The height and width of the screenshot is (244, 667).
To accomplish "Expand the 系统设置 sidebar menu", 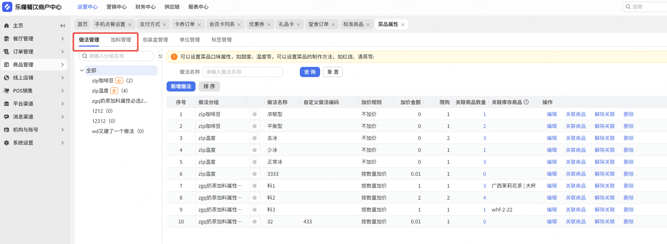I will [x=62, y=143].
